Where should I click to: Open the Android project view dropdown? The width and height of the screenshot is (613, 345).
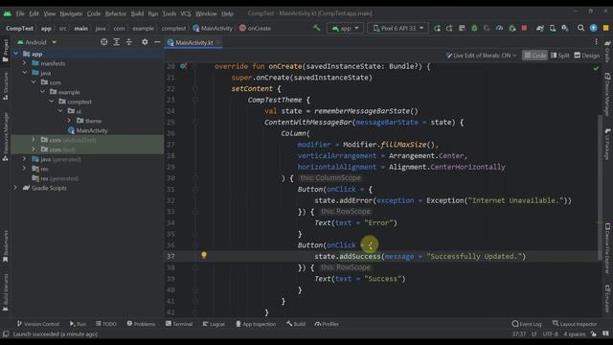(x=36, y=42)
